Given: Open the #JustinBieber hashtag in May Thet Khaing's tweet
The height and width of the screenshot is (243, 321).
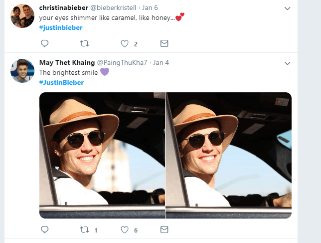Looking at the screenshot, I should click(61, 82).
